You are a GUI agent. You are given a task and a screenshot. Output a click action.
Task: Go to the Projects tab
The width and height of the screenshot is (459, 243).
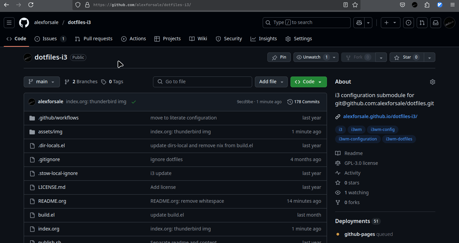pos(168,39)
